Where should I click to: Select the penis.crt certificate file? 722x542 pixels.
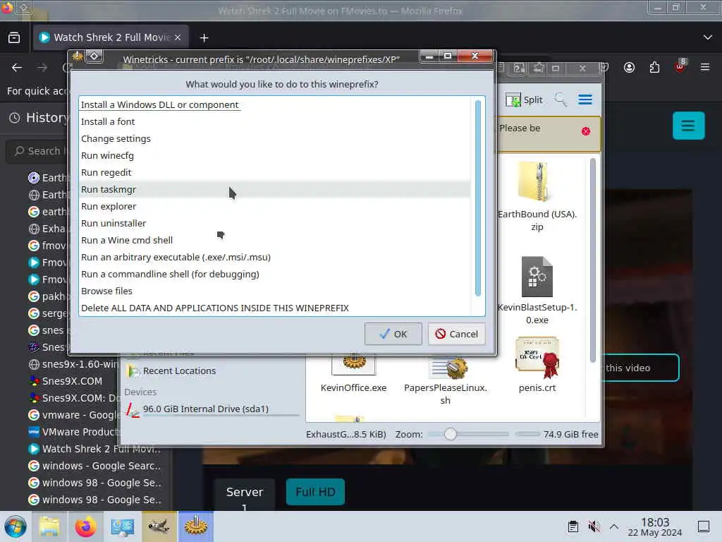(537, 365)
